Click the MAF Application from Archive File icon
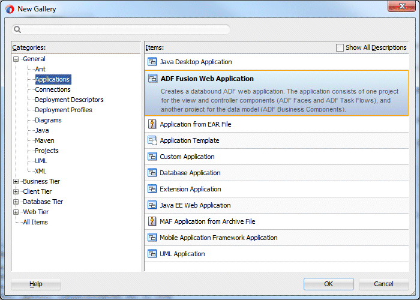This screenshot has height=300, width=420. 152,221
